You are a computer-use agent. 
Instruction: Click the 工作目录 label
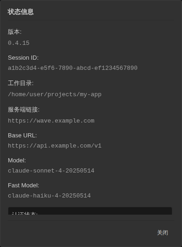(21, 83)
